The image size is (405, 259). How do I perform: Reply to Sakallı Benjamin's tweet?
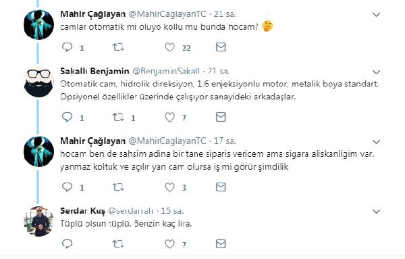(67, 117)
